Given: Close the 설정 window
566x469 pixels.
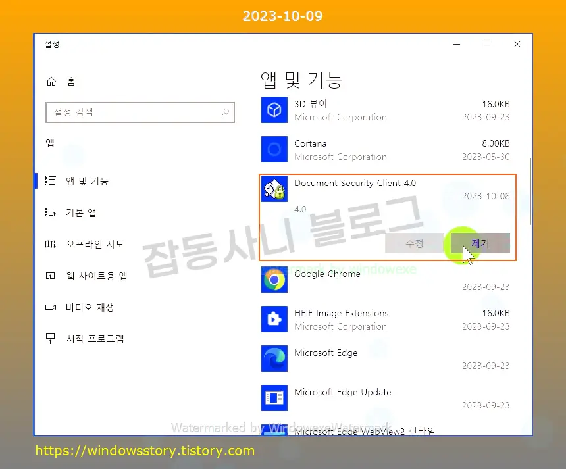Looking at the screenshot, I should [517, 44].
